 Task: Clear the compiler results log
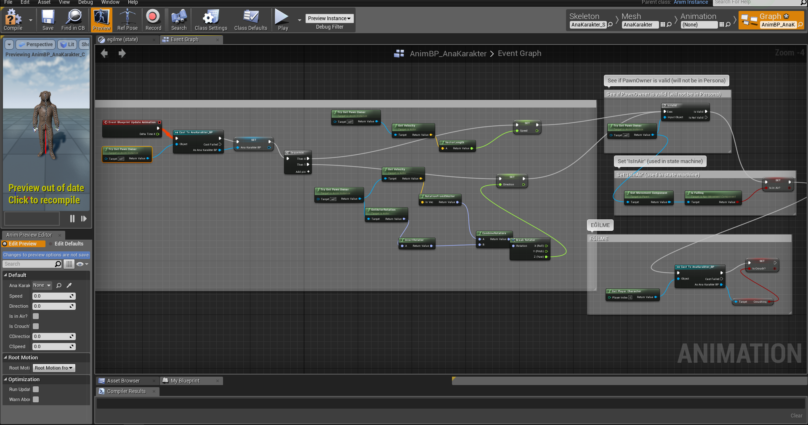(796, 416)
